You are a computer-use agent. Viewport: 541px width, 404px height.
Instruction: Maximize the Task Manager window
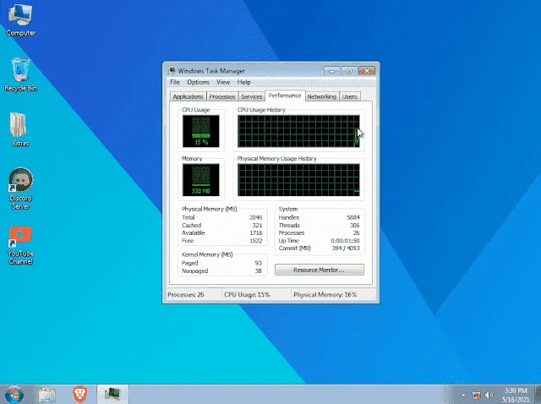click(349, 71)
